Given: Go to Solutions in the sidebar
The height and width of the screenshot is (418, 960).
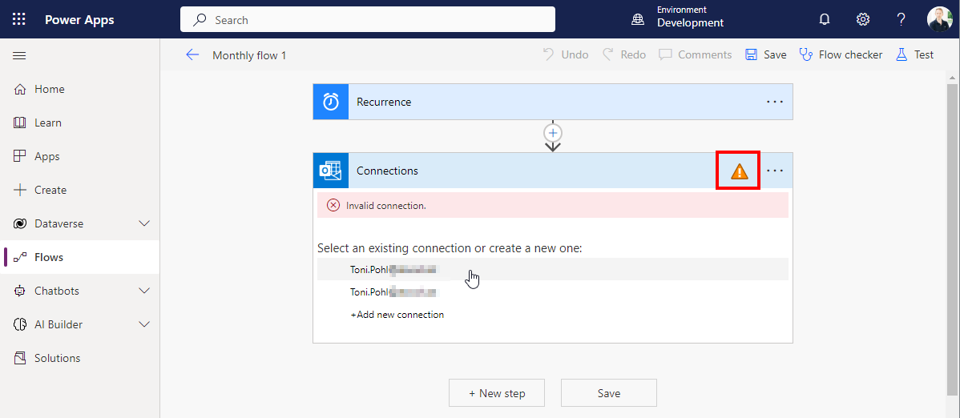Looking at the screenshot, I should click(57, 358).
